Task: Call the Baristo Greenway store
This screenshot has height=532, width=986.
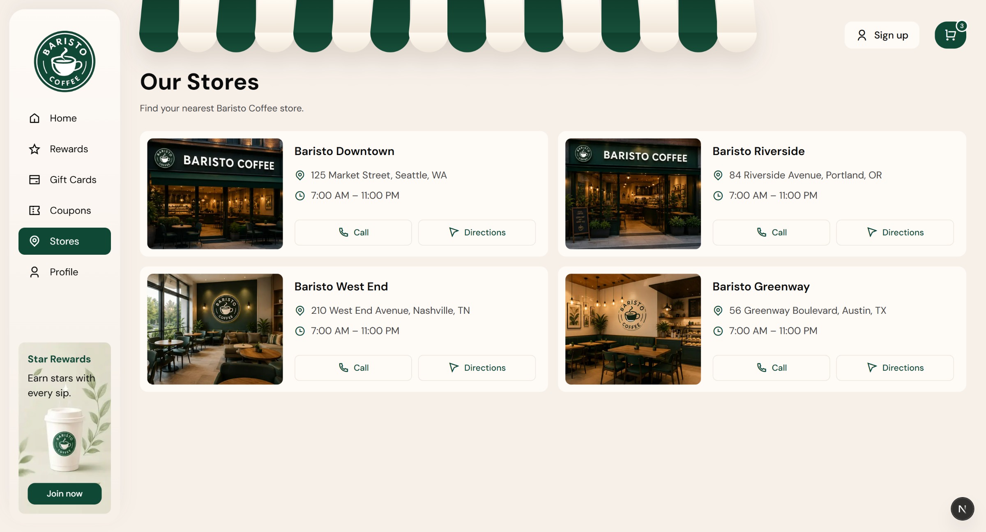Action: coord(771,368)
